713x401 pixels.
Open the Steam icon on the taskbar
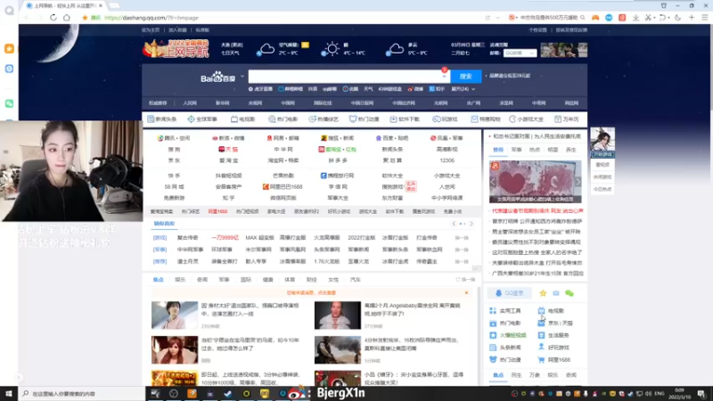228,393
